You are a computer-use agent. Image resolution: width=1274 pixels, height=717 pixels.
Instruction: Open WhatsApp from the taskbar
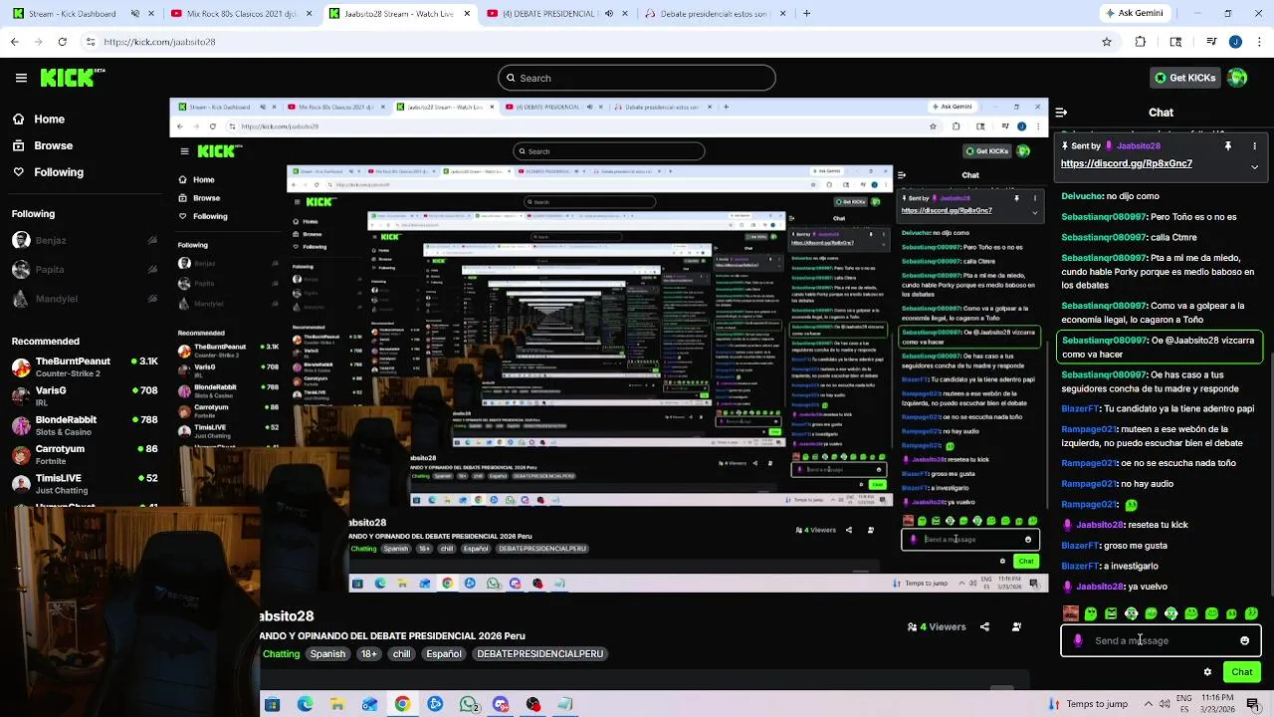[x=468, y=704]
